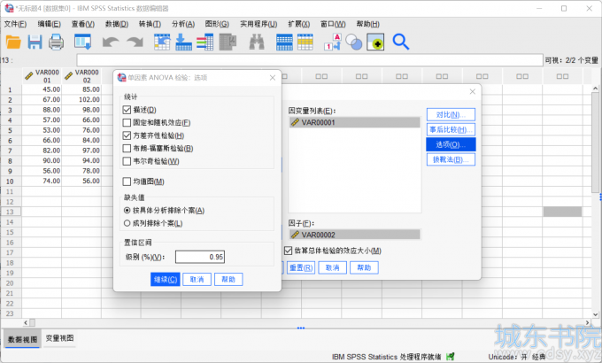Click 重置(R) button in ANOVA dialog
602x363 pixels.
[x=301, y=267]
